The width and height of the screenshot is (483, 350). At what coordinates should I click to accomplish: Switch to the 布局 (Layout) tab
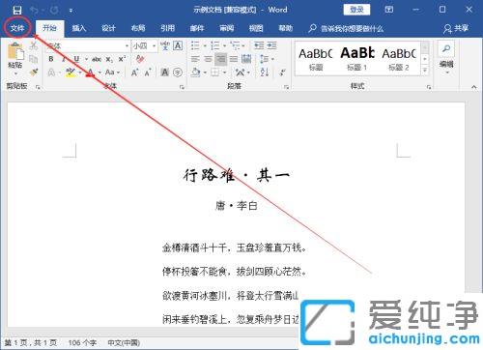coord(138,28)
